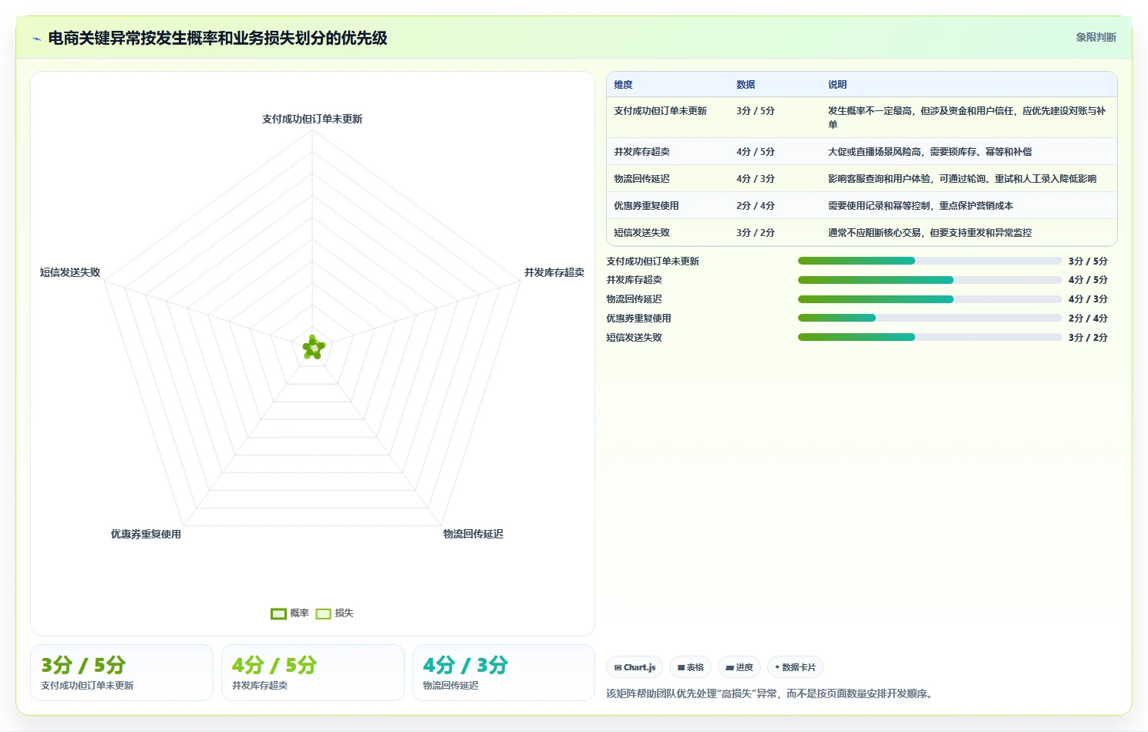1148x732 pixels.
Task: Select the 说明 column header
Action: pyautogui.click(x=837, y=85)
